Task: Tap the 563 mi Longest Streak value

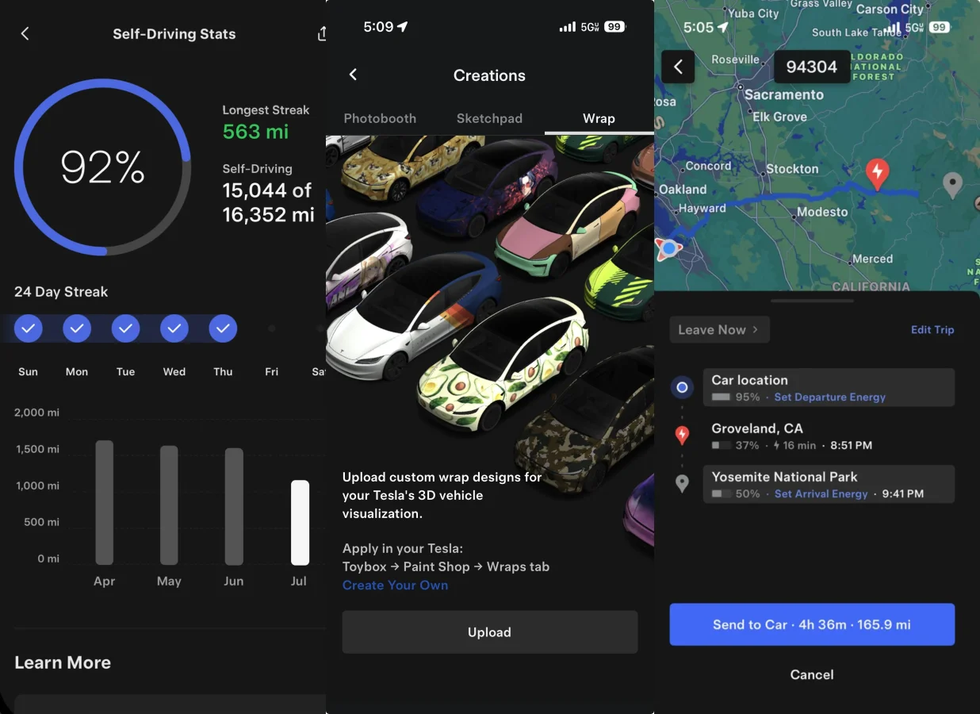Action: point(255,132)
